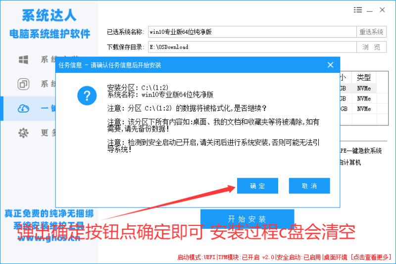Viewport: 396px width, 264px height.
Task: Click the 安装分区: C:\(1:2) text line
Action: (x=138, y=88)
